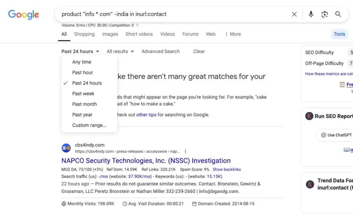Click the book icon in Run SEO Report card
This screenshot has width=353, height=214.
[346, 149]
